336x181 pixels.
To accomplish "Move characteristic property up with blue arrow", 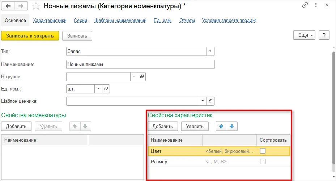I will coord(221,126).
